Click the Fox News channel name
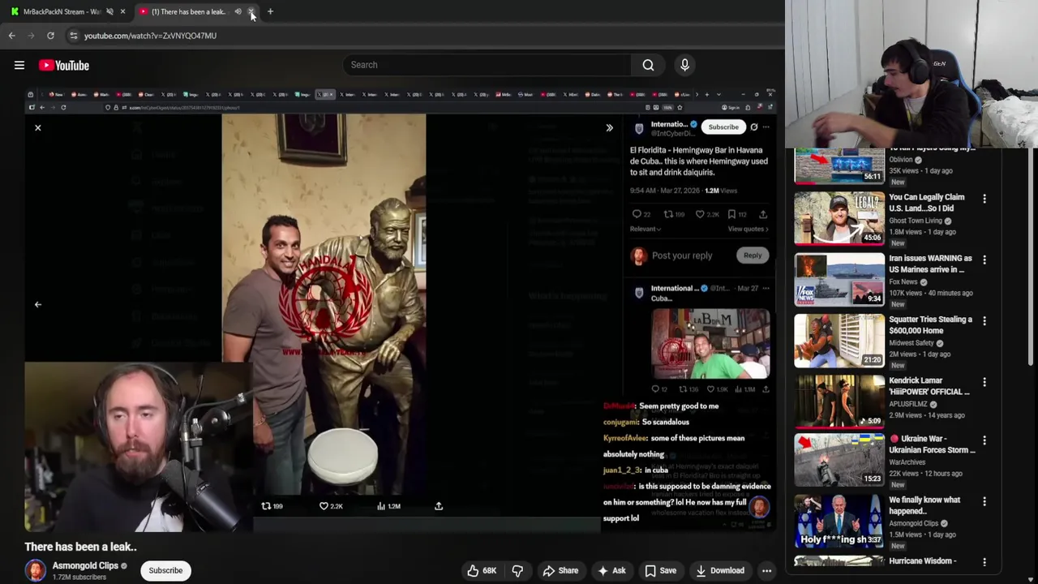1038x584 pixels. pyautogui.click(x=903, y=281)
